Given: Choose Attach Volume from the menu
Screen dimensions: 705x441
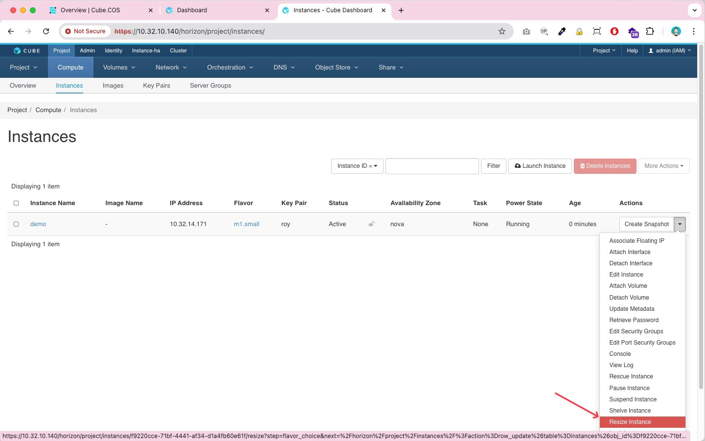Looking at the screenshot, I should click(x=642, y=286).
